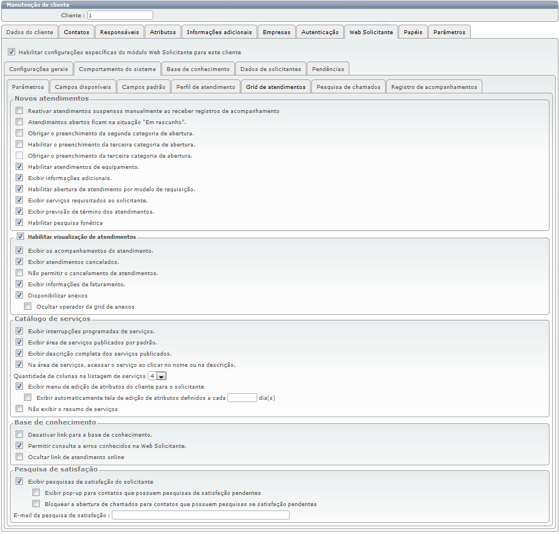Toggle Exibir informações adicionais checkbox
Image resolution: width=559 pixels, height=534 pixels.
(x=19, y=178)
